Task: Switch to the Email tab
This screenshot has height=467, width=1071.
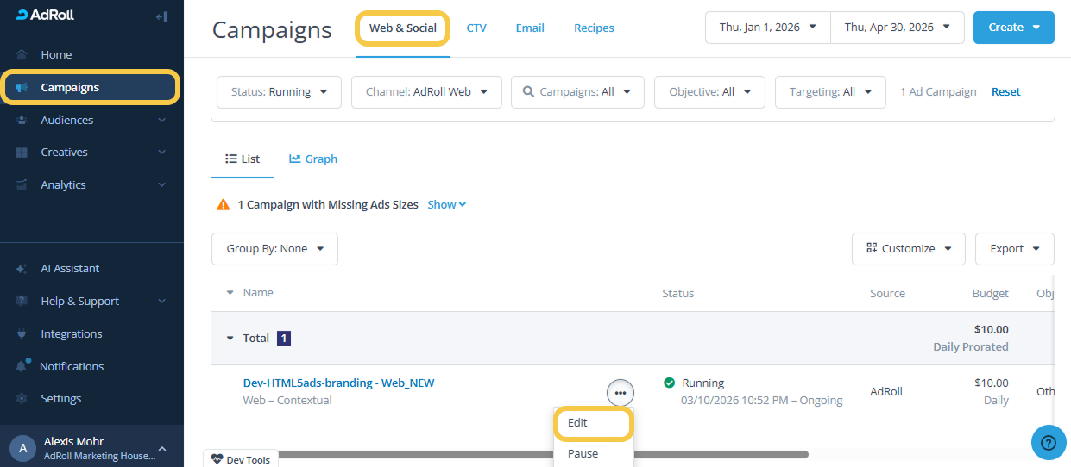Action: (530, 28)
